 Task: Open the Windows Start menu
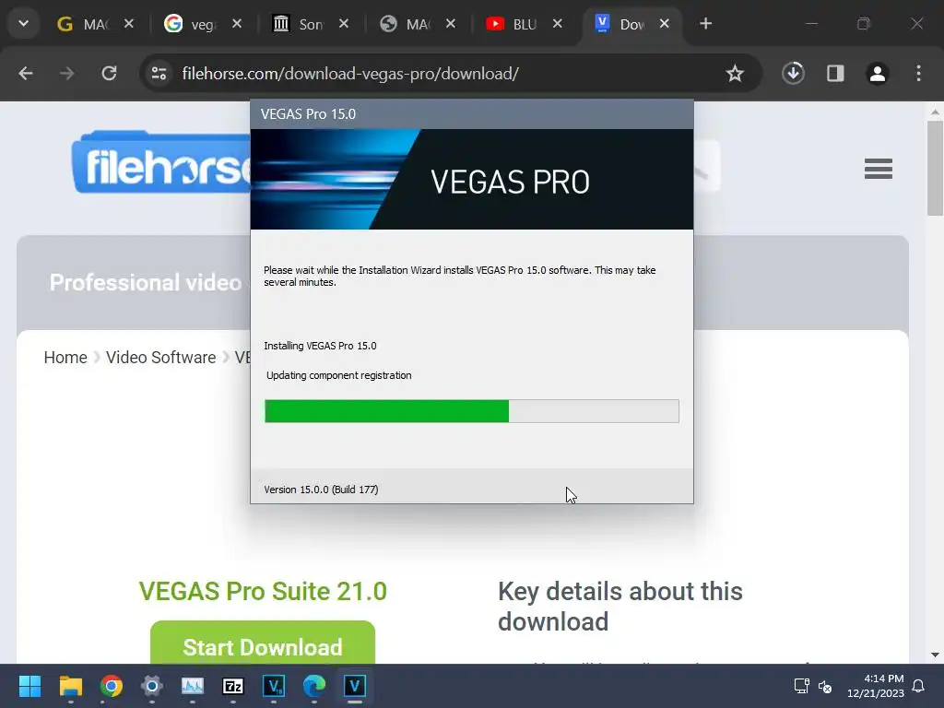[29, 686]
